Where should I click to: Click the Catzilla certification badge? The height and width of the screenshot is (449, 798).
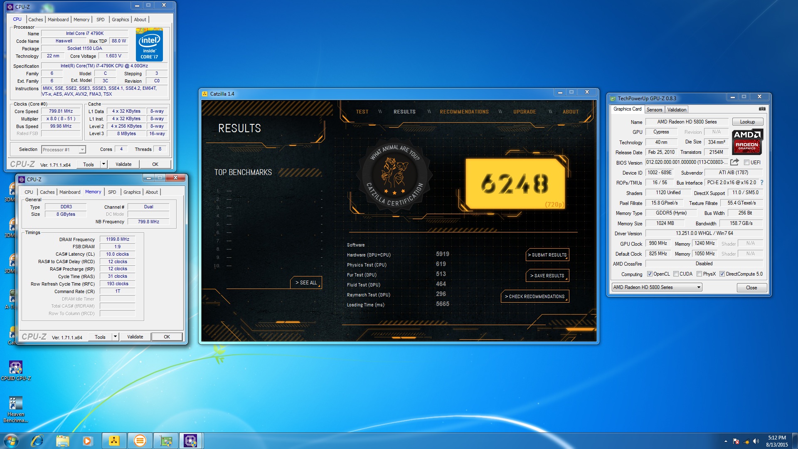(395, 176)
